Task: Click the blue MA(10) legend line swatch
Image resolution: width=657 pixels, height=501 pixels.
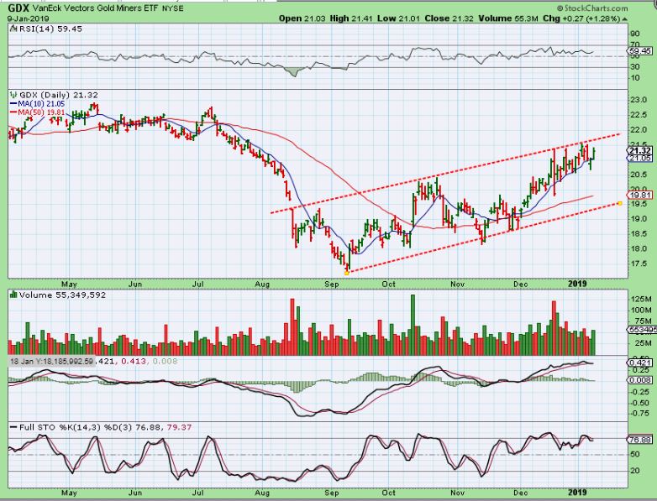Action: (x=13, y=104)
